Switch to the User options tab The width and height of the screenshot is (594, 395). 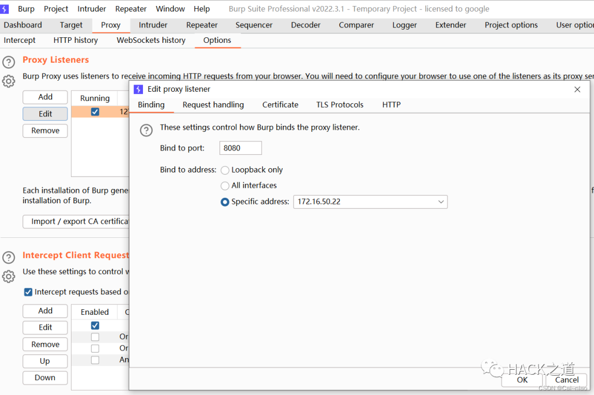pos(574,25)
